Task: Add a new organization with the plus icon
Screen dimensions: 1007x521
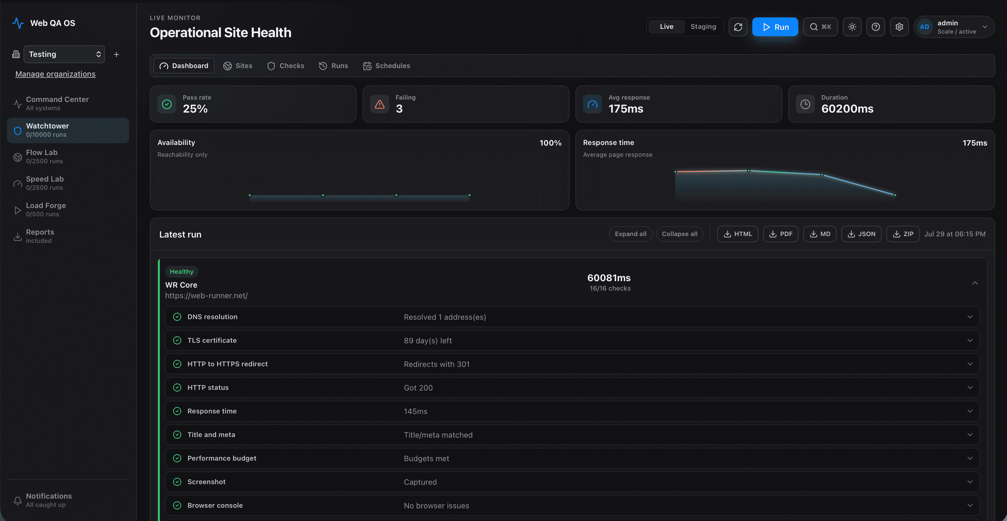Action: (x=116, y=54)
